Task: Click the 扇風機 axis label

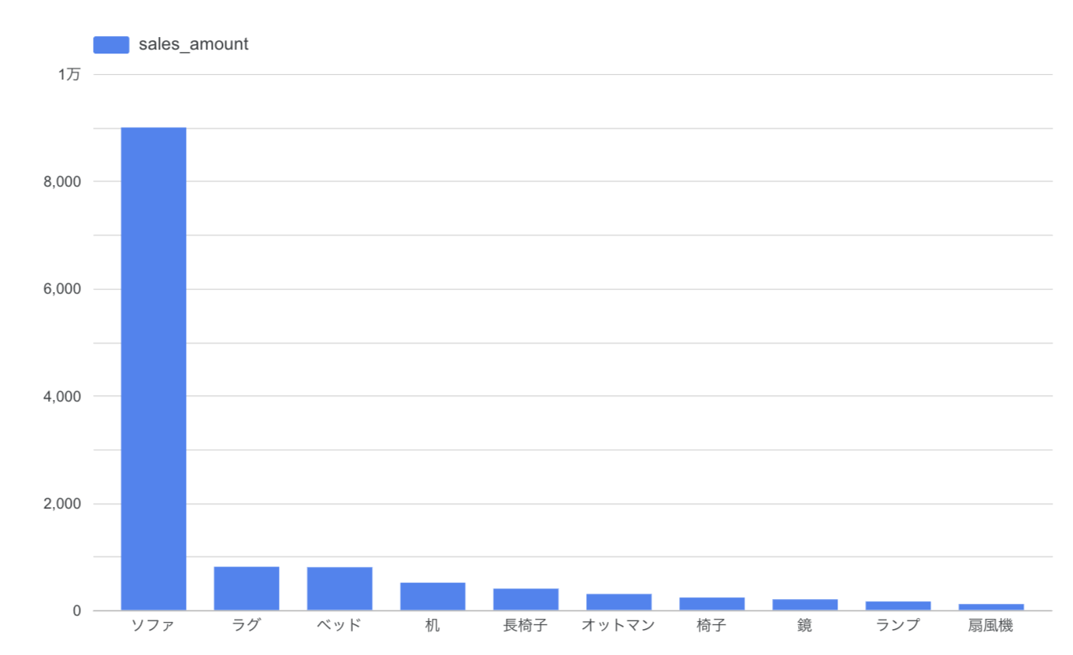Action: [991, 627]
